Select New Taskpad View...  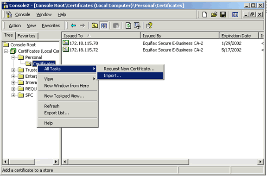click(x=67, y=96)
